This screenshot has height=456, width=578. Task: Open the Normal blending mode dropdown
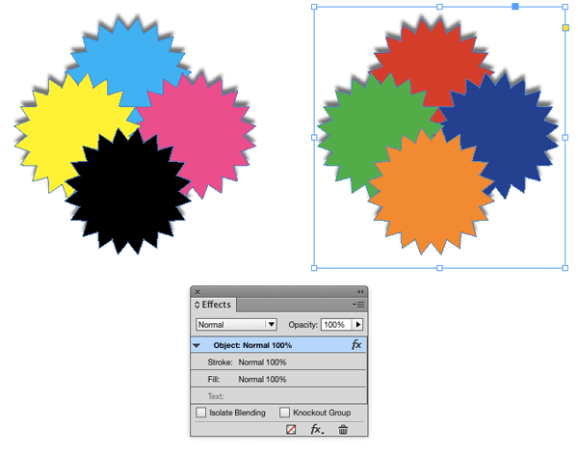point(236,325)
